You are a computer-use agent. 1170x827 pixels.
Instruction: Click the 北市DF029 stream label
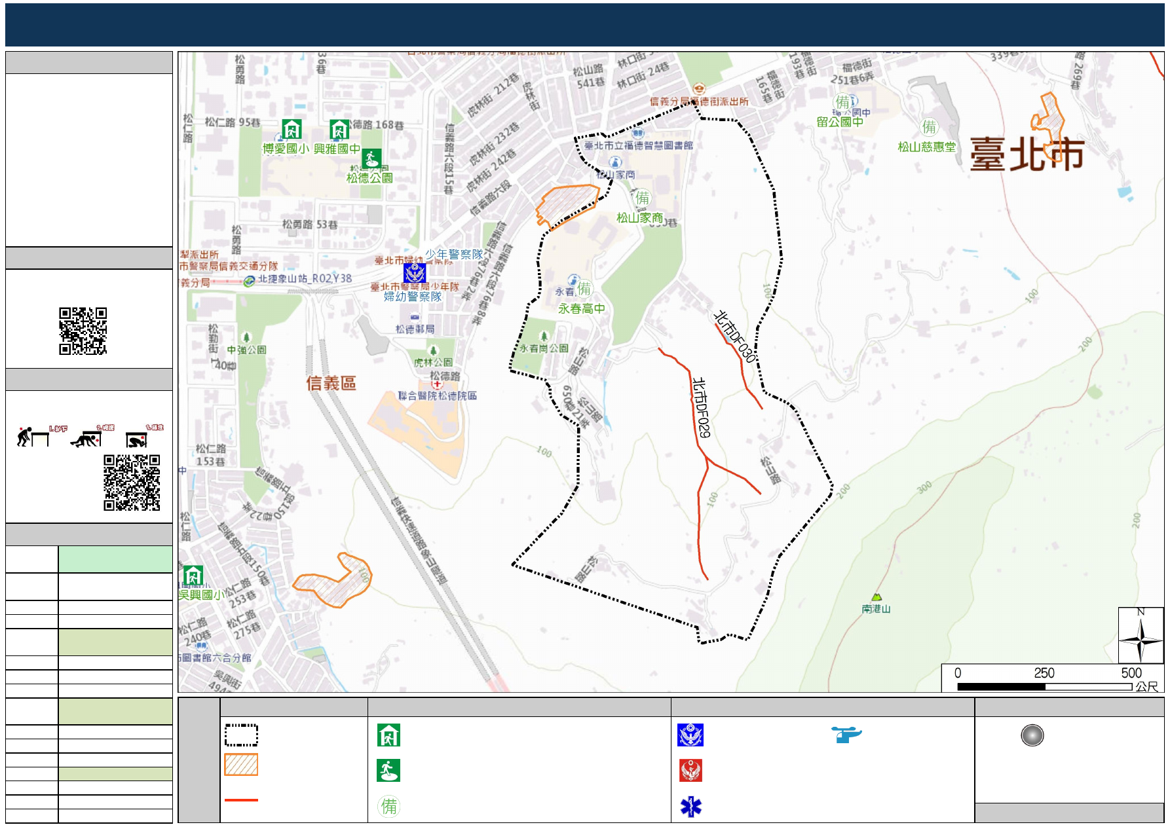(x=701, y=407)
